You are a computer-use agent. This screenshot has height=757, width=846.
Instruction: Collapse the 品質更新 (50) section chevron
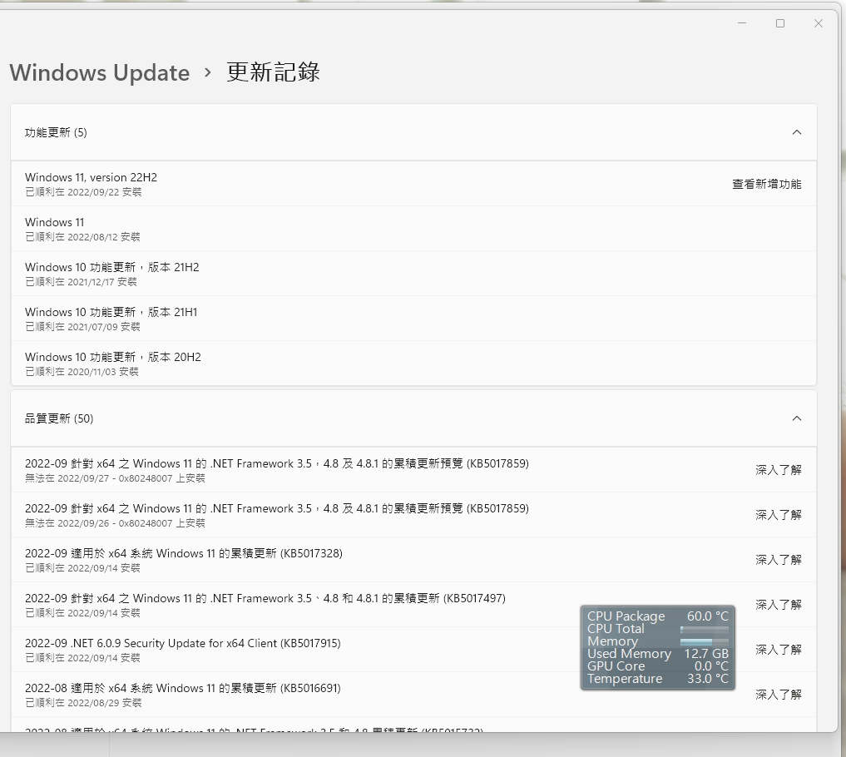[x=796, y=418]
